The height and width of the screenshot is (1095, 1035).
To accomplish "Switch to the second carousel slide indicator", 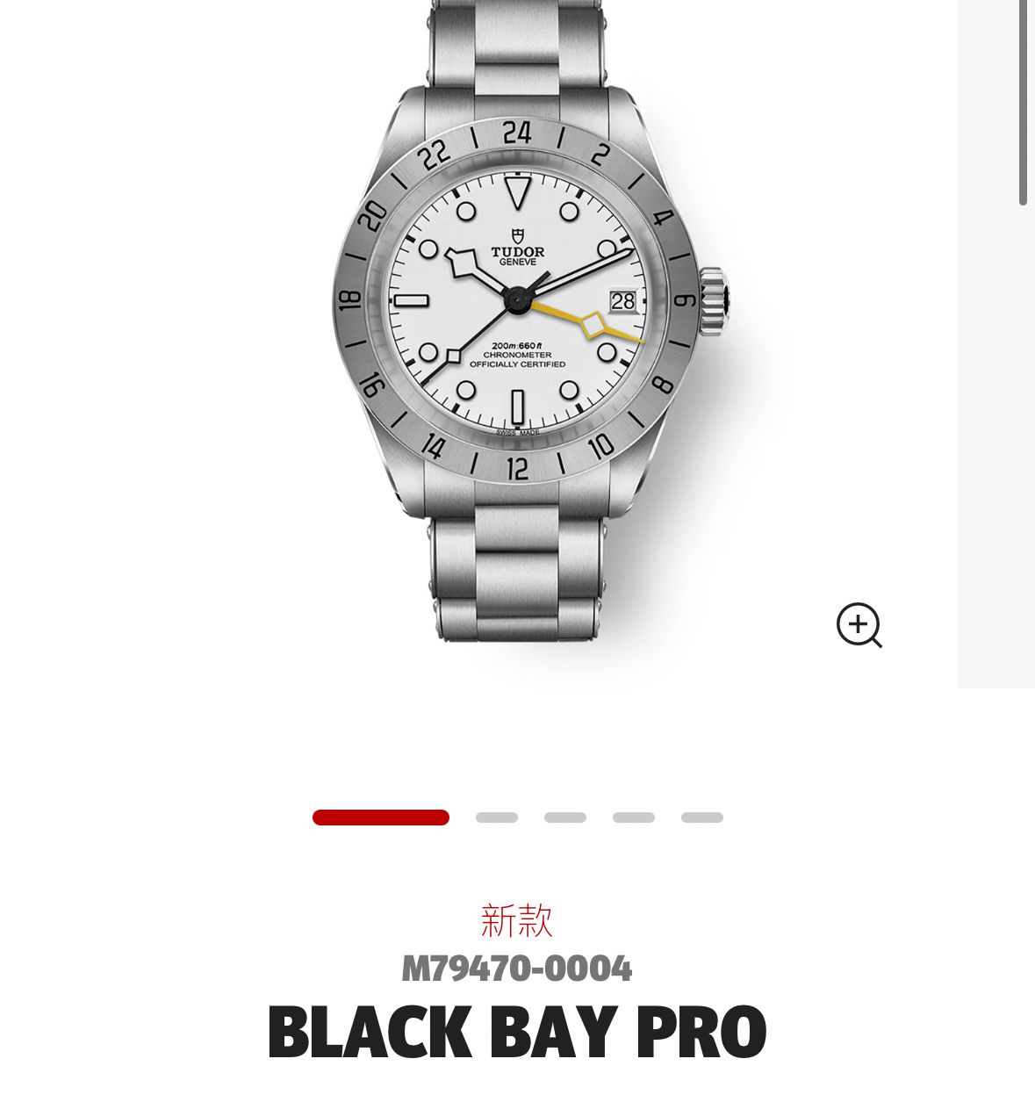I will 497,818.
